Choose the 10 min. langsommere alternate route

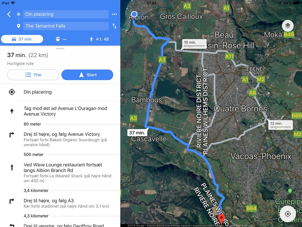coord(194,44)
